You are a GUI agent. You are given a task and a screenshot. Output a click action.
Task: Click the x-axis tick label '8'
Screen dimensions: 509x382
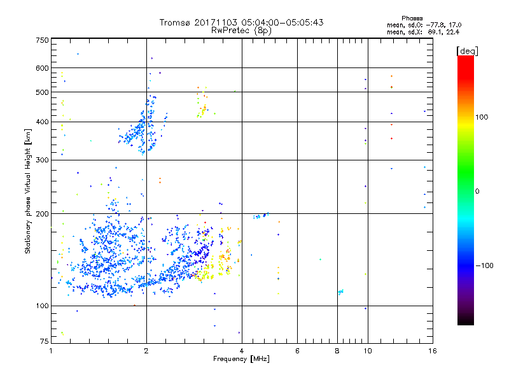click(337, 351)
